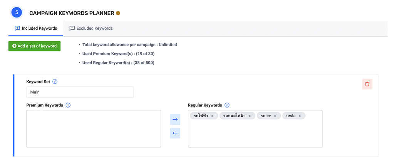Click empty area in Regular Keywords box
Viewport: 394px width, 164px height.
tap(255, 135)
